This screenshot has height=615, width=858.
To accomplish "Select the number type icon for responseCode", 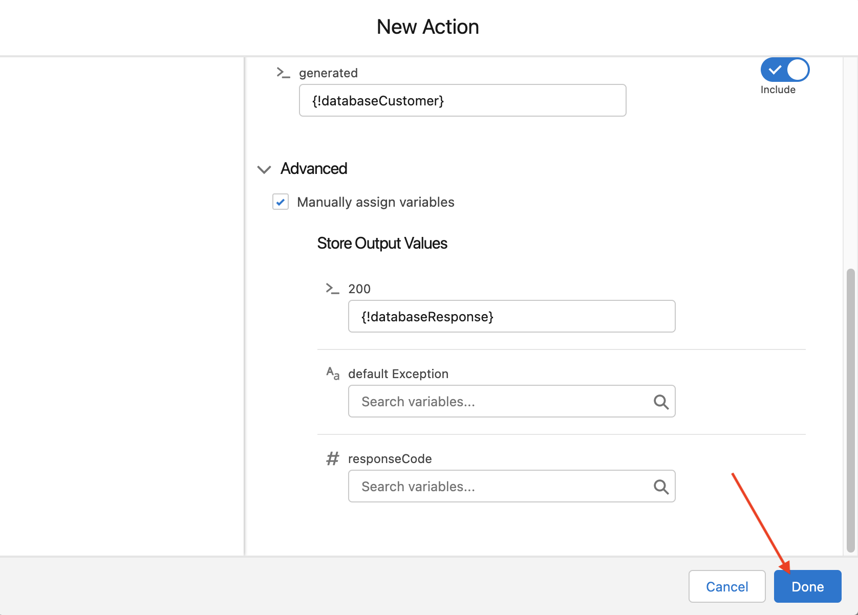I will pyautogui.click(x=332, y=458).
